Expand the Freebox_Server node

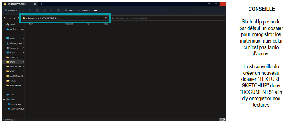(6, 104)
